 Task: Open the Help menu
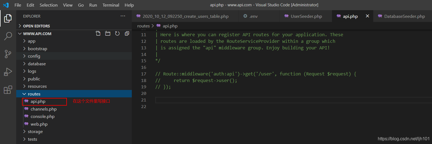pos(129,5)
